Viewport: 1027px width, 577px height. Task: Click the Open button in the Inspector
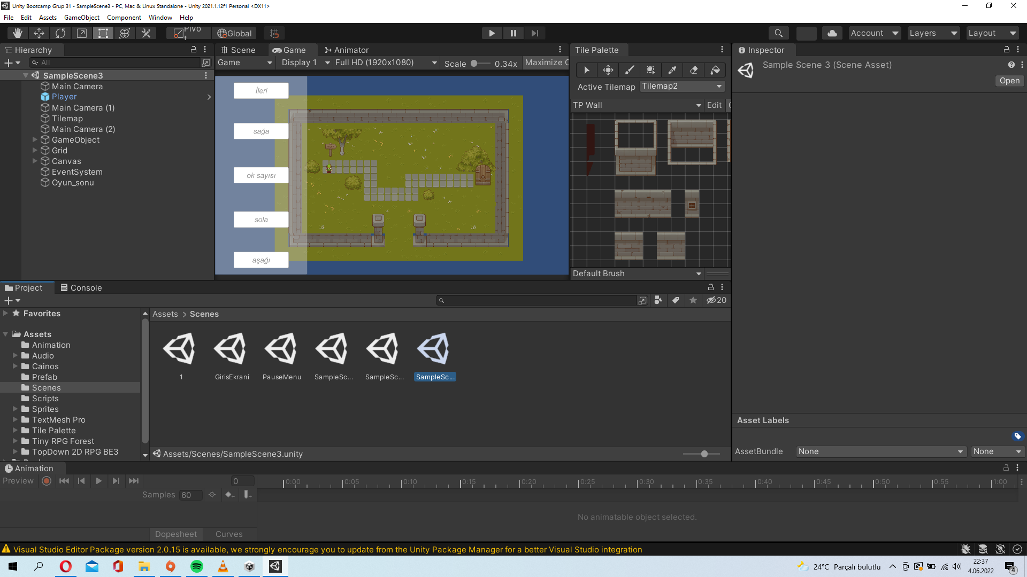[1009, 81]
